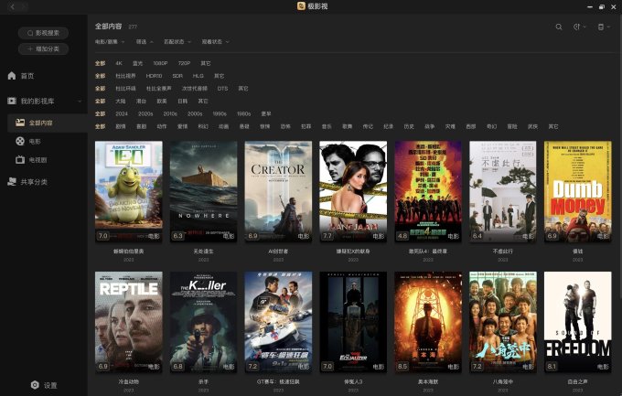
Task: Open the search magnifier icon at top right
Action: click(559, 27)
